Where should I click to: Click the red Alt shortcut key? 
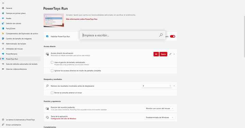156,54
